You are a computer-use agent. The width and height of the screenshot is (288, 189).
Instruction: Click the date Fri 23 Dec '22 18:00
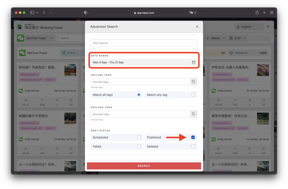pos(258,139)
